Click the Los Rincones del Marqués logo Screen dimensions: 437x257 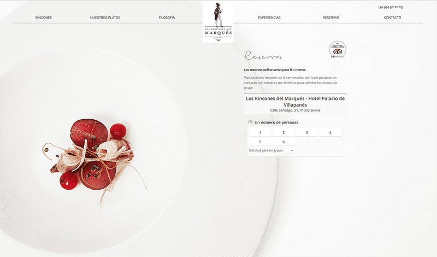pos(218,22)
